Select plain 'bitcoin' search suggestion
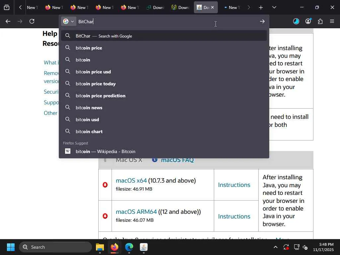The width and height of the screenshot is (340, 255). click(164, 60)
